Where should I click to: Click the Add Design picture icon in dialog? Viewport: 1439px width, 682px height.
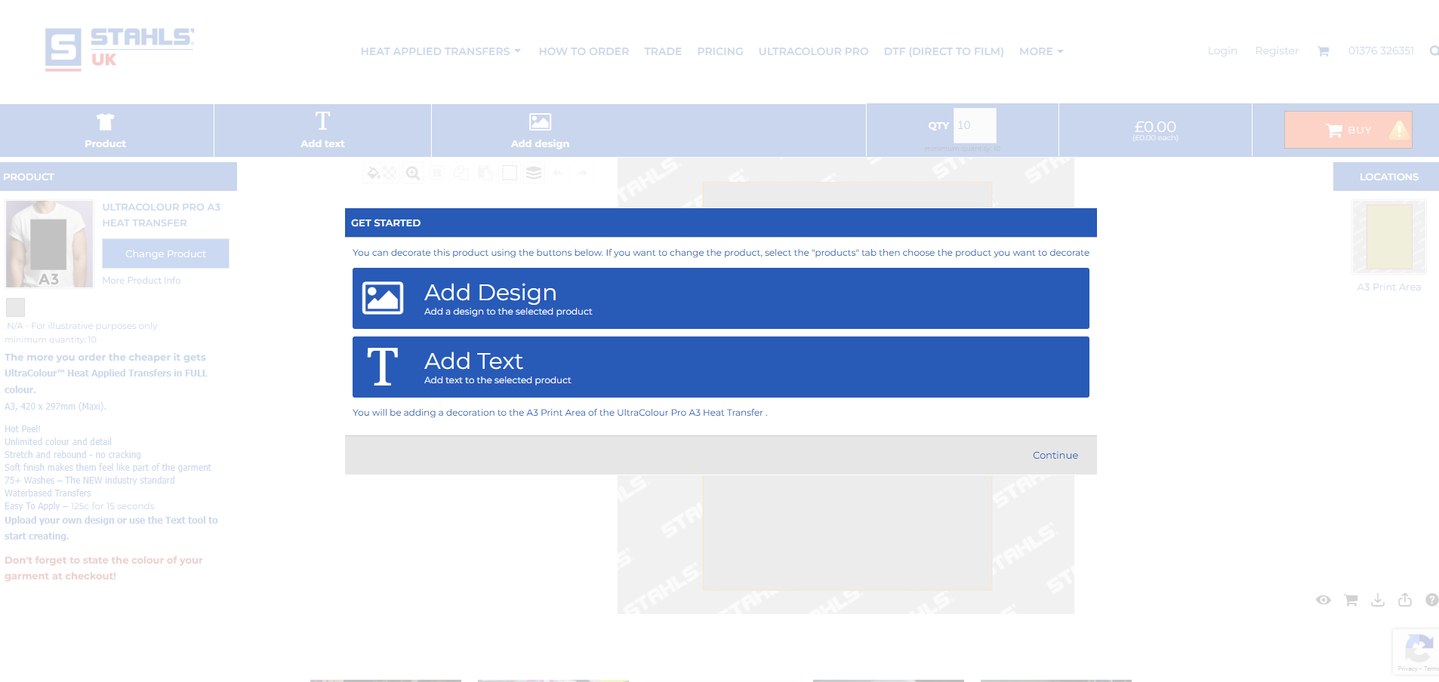point(383,298)
